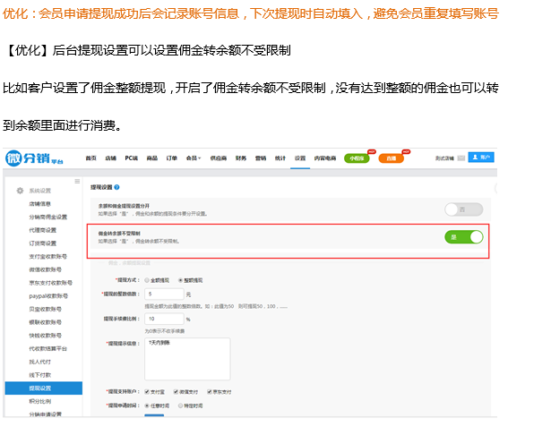Select the 全额提现 radio option
This screenshot has width=551, height=435.
tap(145, 279)
